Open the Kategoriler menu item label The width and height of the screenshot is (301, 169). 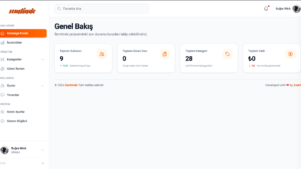(x=14, y=59)
